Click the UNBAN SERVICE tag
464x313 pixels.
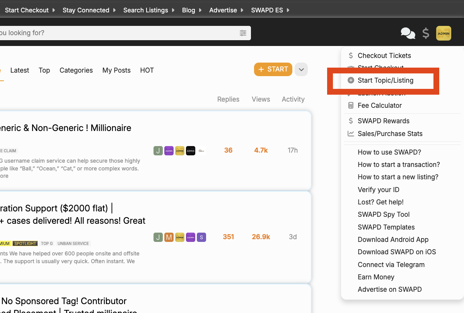[x=73, y=243]
